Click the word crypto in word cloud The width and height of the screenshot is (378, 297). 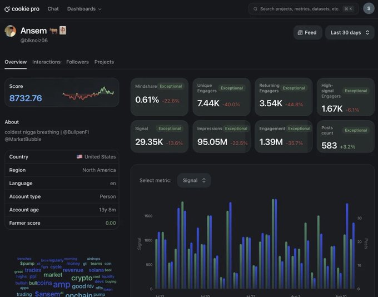82,278
